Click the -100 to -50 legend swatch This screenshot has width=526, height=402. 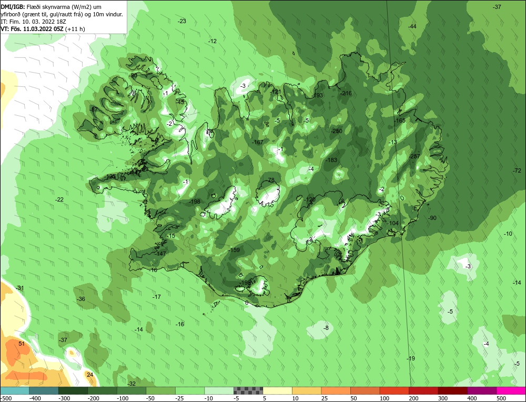pos(131,390)
